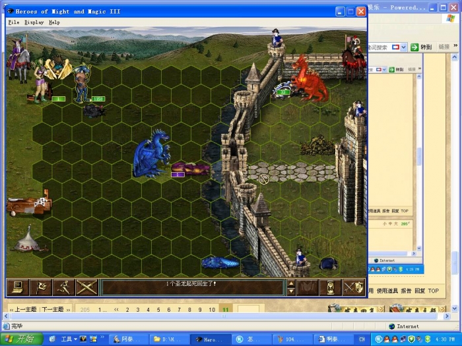This screenshot has height=346, width=462.
Task: Open forum page 10
Action: [212, 310]
